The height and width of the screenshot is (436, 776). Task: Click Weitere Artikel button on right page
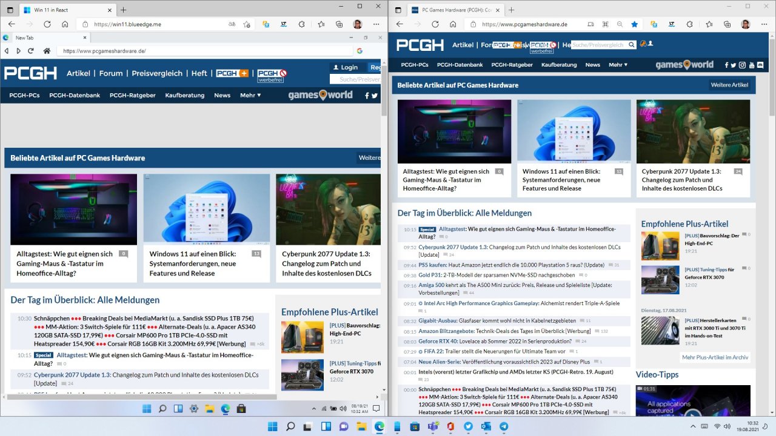pyautogui.click(x=729, y=85)
